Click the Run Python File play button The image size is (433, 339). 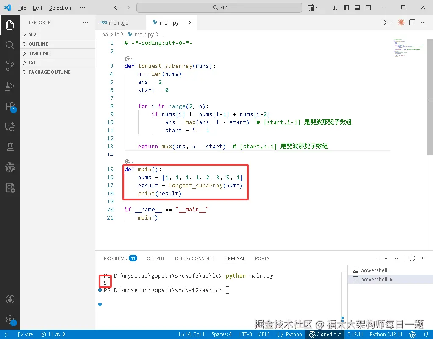[384, 22]
